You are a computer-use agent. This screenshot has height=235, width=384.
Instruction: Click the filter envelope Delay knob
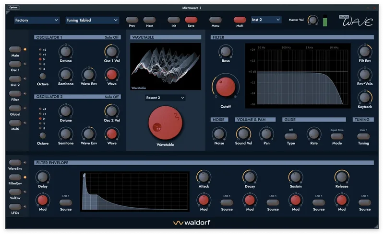(x=43, y=177)
